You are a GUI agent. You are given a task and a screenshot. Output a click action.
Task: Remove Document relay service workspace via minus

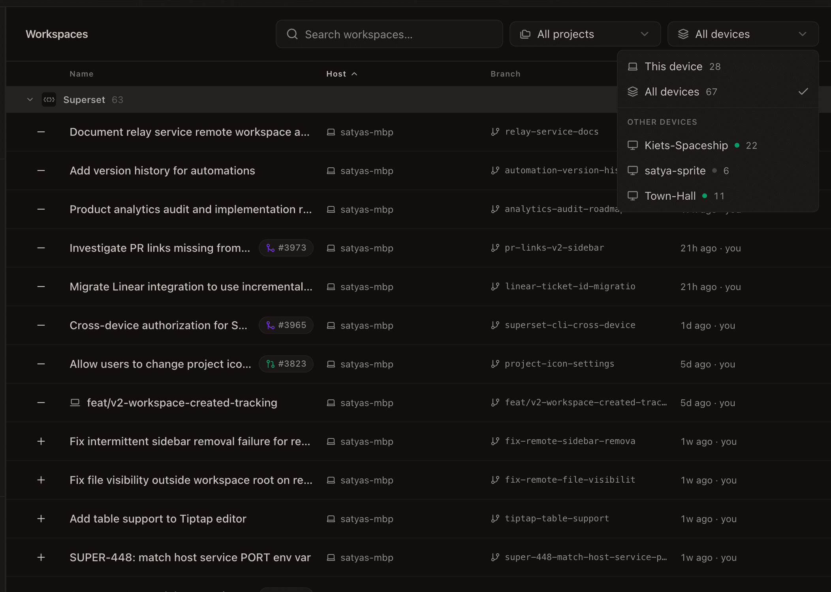(41, 132)
